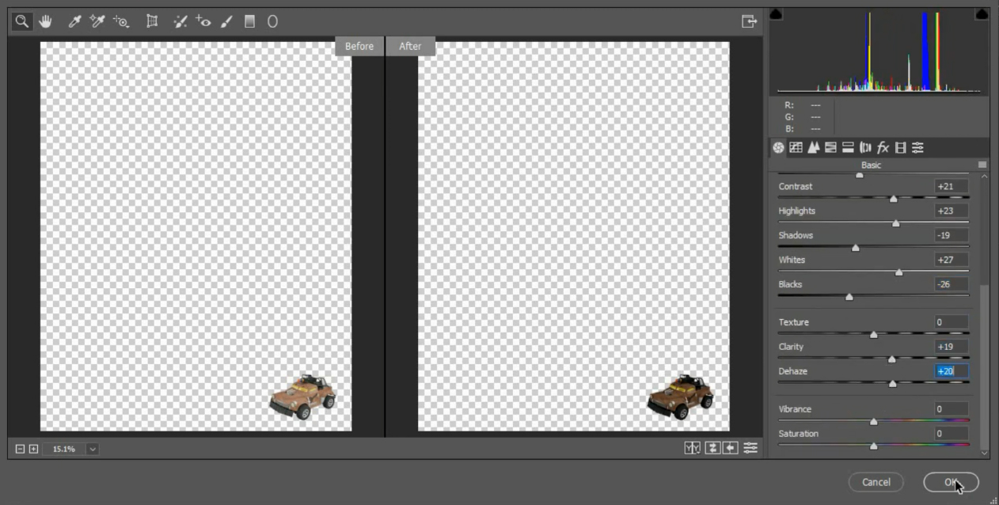This screenshot has width=999, height=505.
Task: Swap Before and After settings
Action: click(712, 448)
